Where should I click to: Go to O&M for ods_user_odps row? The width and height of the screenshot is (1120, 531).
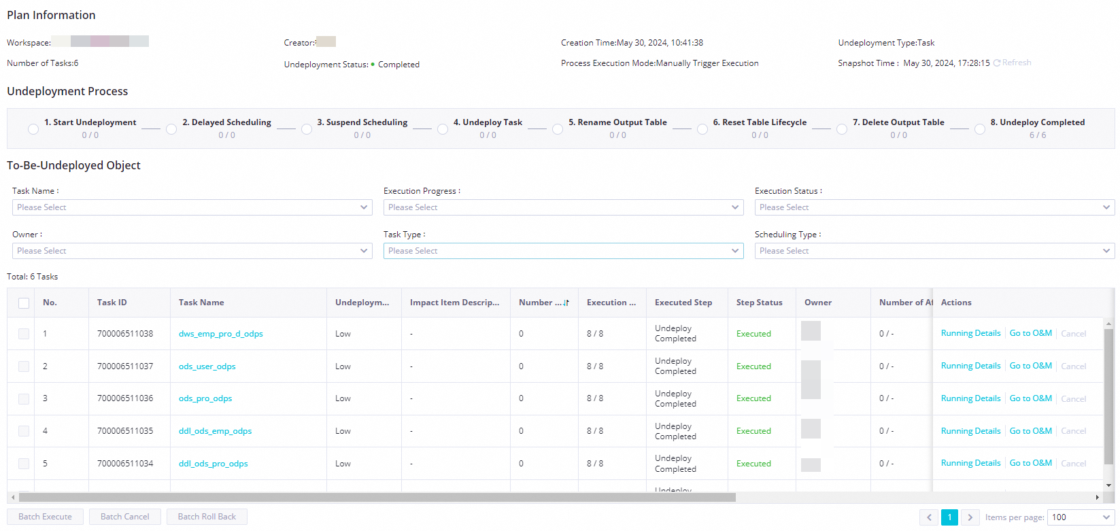coord(1031,366)
